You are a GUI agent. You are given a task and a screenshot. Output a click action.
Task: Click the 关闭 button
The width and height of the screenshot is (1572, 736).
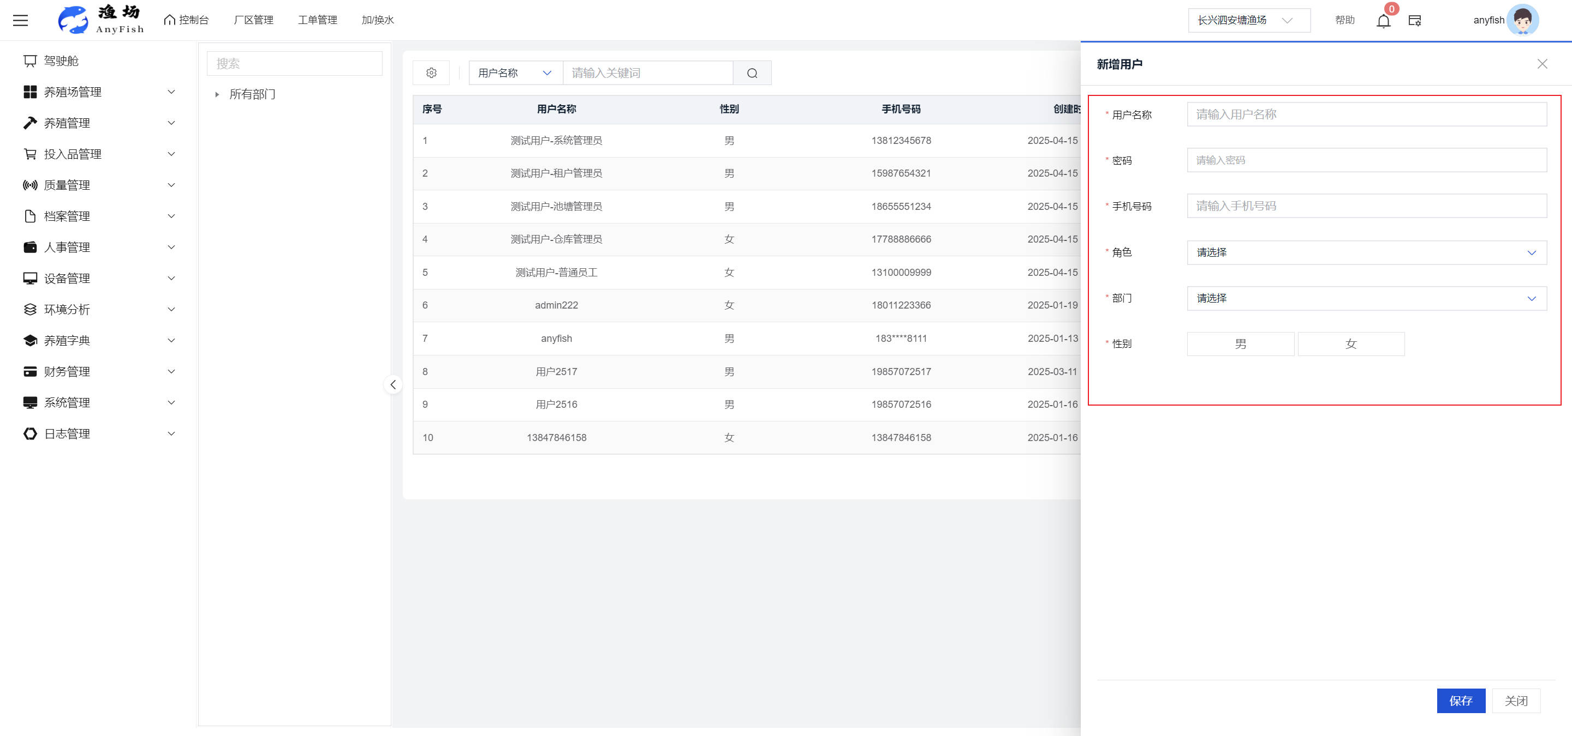tap(1516, 701)
